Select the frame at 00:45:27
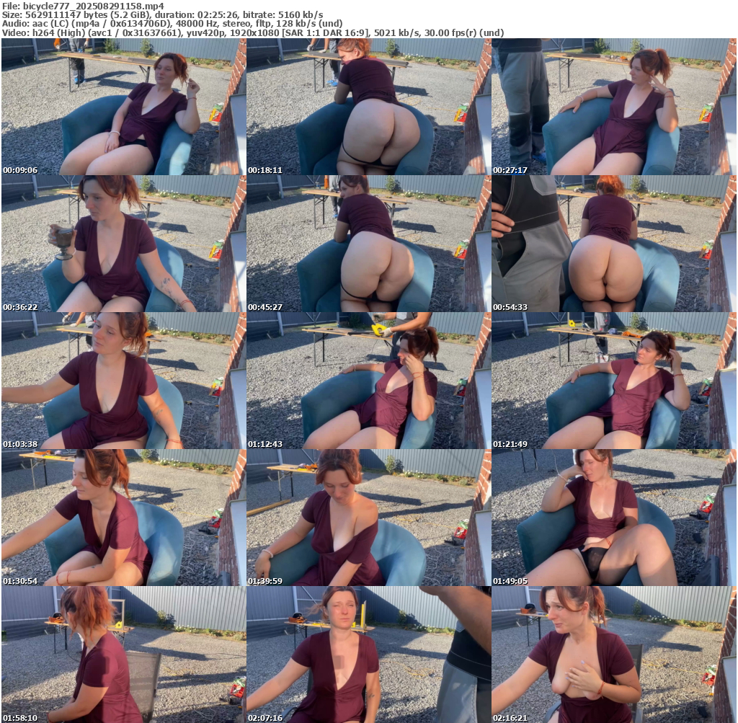Image resolution: width=738 pixels, height=723 pixels. (x=368, y=244)
